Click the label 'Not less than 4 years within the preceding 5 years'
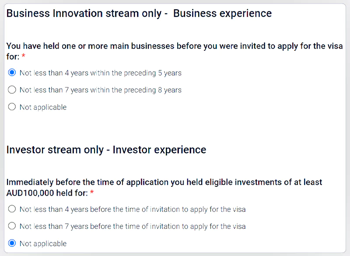The image size is (350, 256). pos(101,73)
